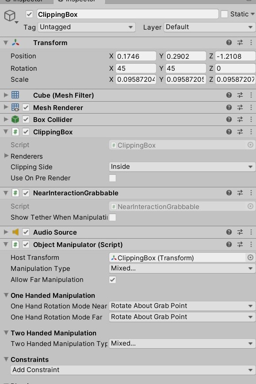The width and height of the screenshot is (256, 384).
Task: Disable the Mesh Renderer component
Action: (26, 107)
